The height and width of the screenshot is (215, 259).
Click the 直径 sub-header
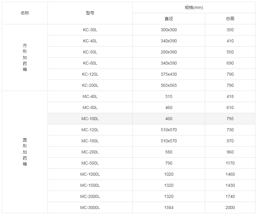pyautogui.click(x=169, y=19)
